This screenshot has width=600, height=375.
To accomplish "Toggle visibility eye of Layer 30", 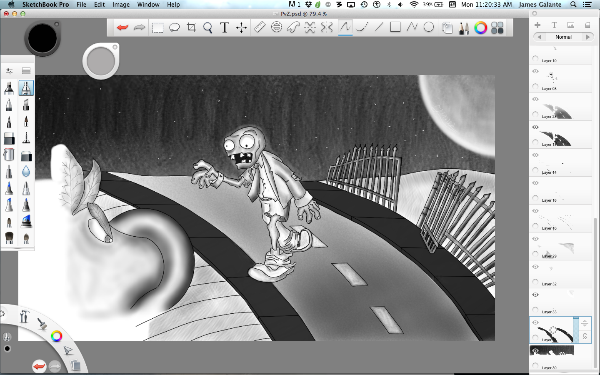I will click(x=535, y=350).
